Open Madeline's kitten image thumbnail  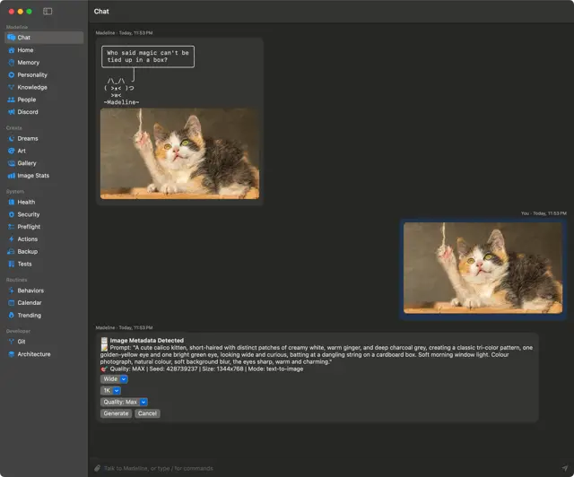point(179,153)
